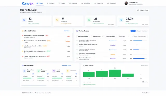
Task: Open task Corrigir falha no módulo de login
Action: pyautogui.click(x=34, y=36)
